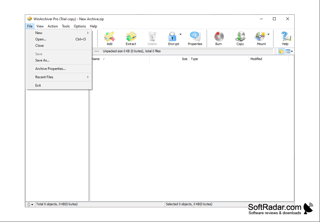
Task: Open the view mode dropdown arrow
Action: (x=292, y=51)
